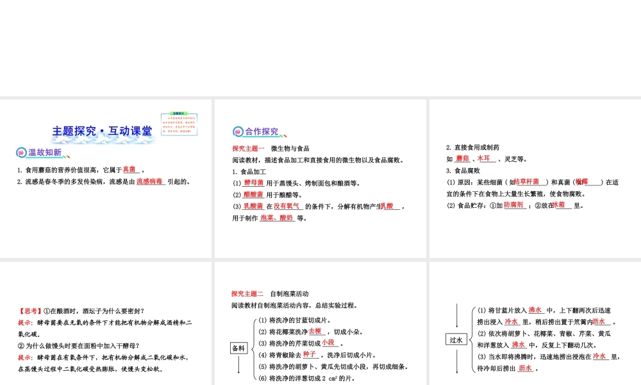Viewport: 641px width, 385px height.
Task: Select the line 2. 直接食用或制药
Action: pyautogui.click(x=472, y=148)
